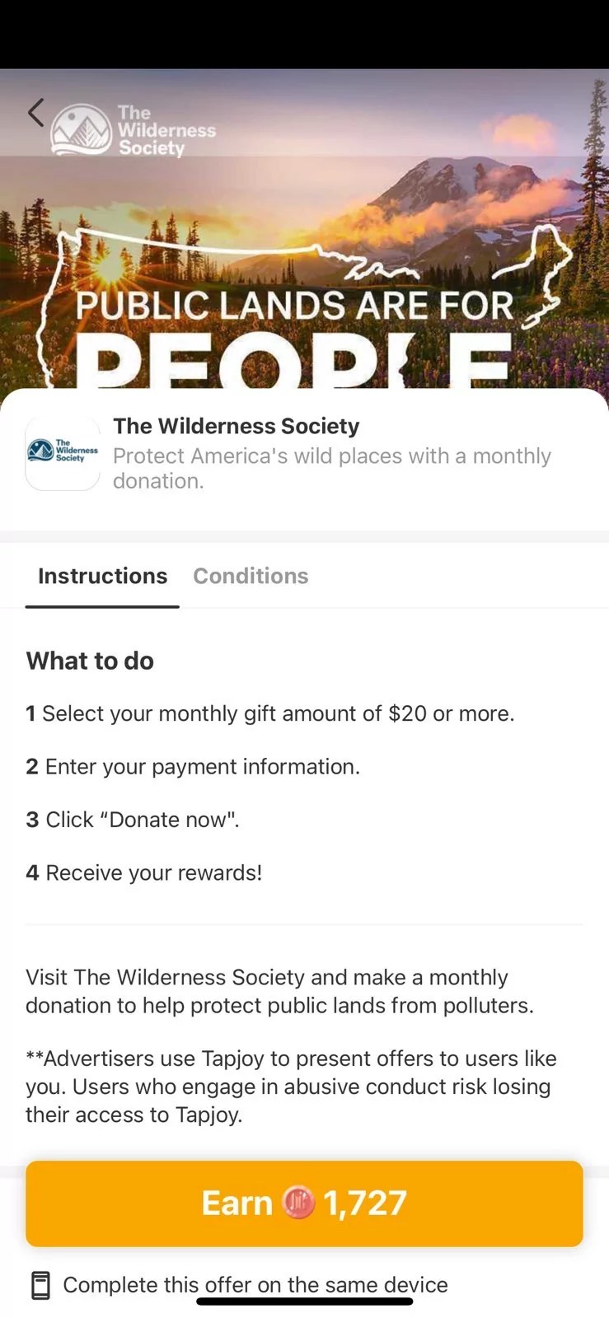Select the Instructions tab
The image size is (609, 1318).
(102, 576)
